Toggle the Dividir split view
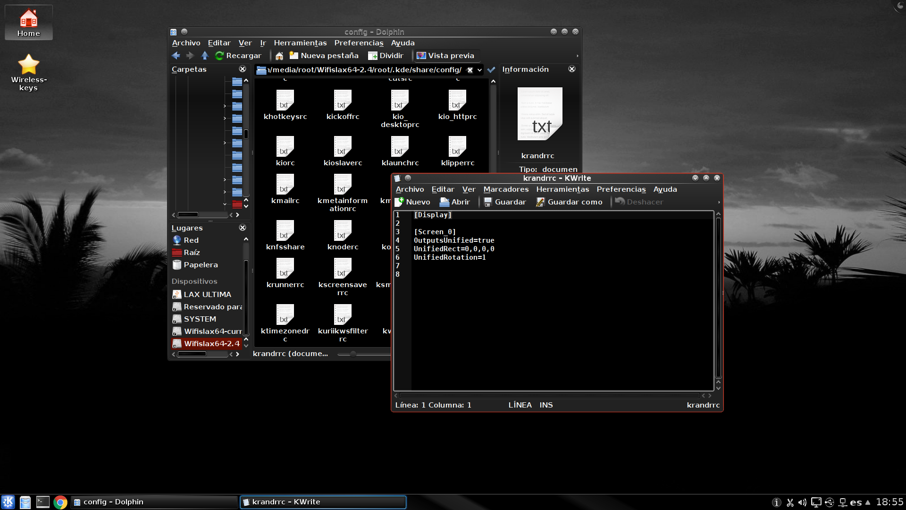This screenshot has width=906, height=510. 386,56
